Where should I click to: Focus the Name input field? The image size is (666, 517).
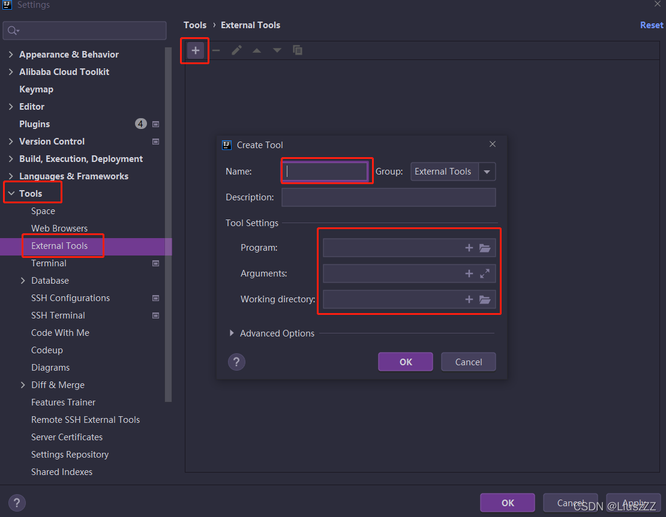click(x=325, y=171)
